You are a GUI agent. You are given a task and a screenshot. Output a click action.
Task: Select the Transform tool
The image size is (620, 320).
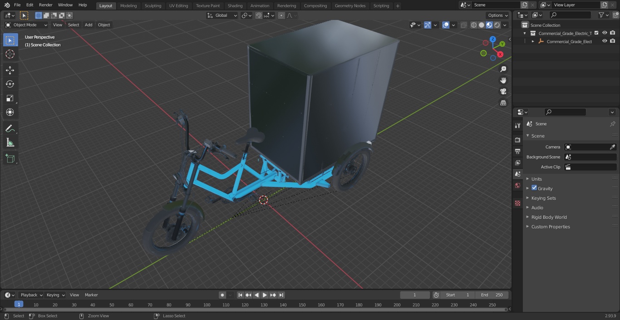coord(10,112)
